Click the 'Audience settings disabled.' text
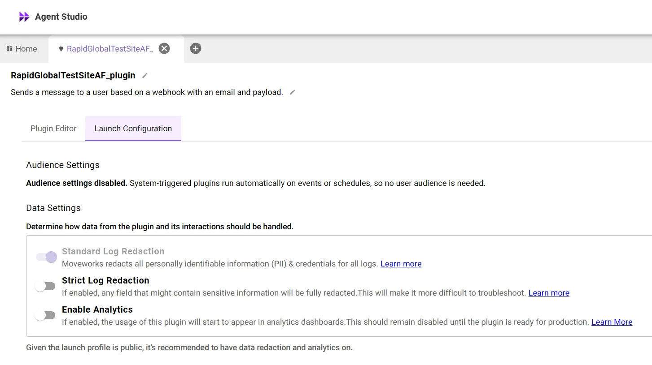652x365 pixels. tap(77, 183)
